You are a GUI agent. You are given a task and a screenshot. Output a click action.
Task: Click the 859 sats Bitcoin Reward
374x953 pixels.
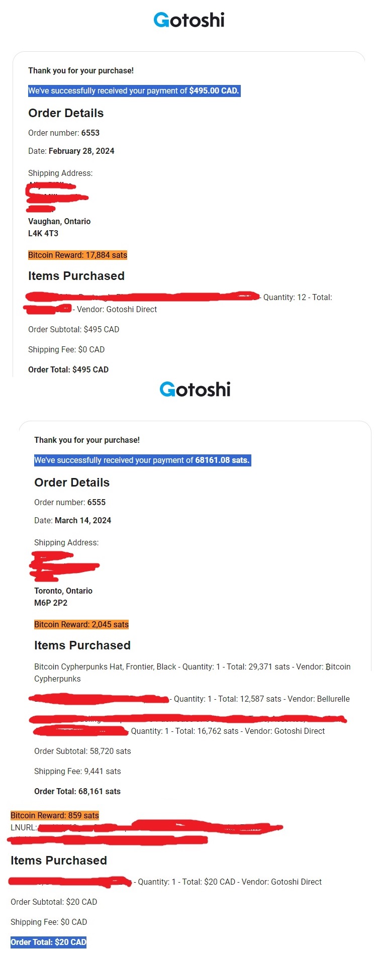click(x=55, y=816)
